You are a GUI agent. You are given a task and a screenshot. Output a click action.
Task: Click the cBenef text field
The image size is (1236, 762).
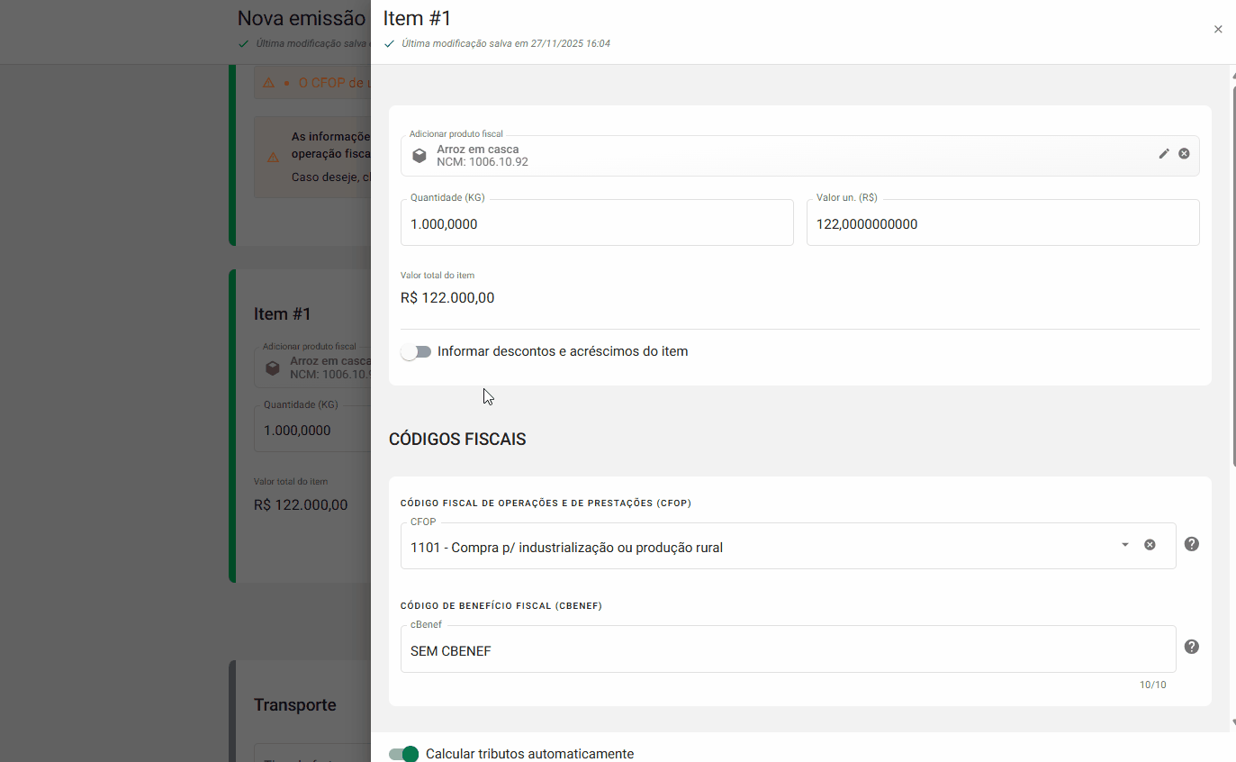tap(787, 650)
